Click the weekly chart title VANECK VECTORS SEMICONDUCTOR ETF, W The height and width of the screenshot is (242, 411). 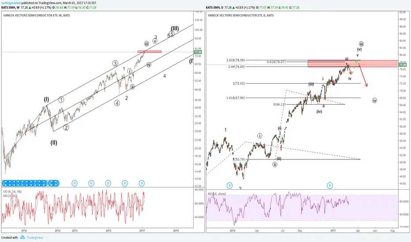[x=37, y=15]
